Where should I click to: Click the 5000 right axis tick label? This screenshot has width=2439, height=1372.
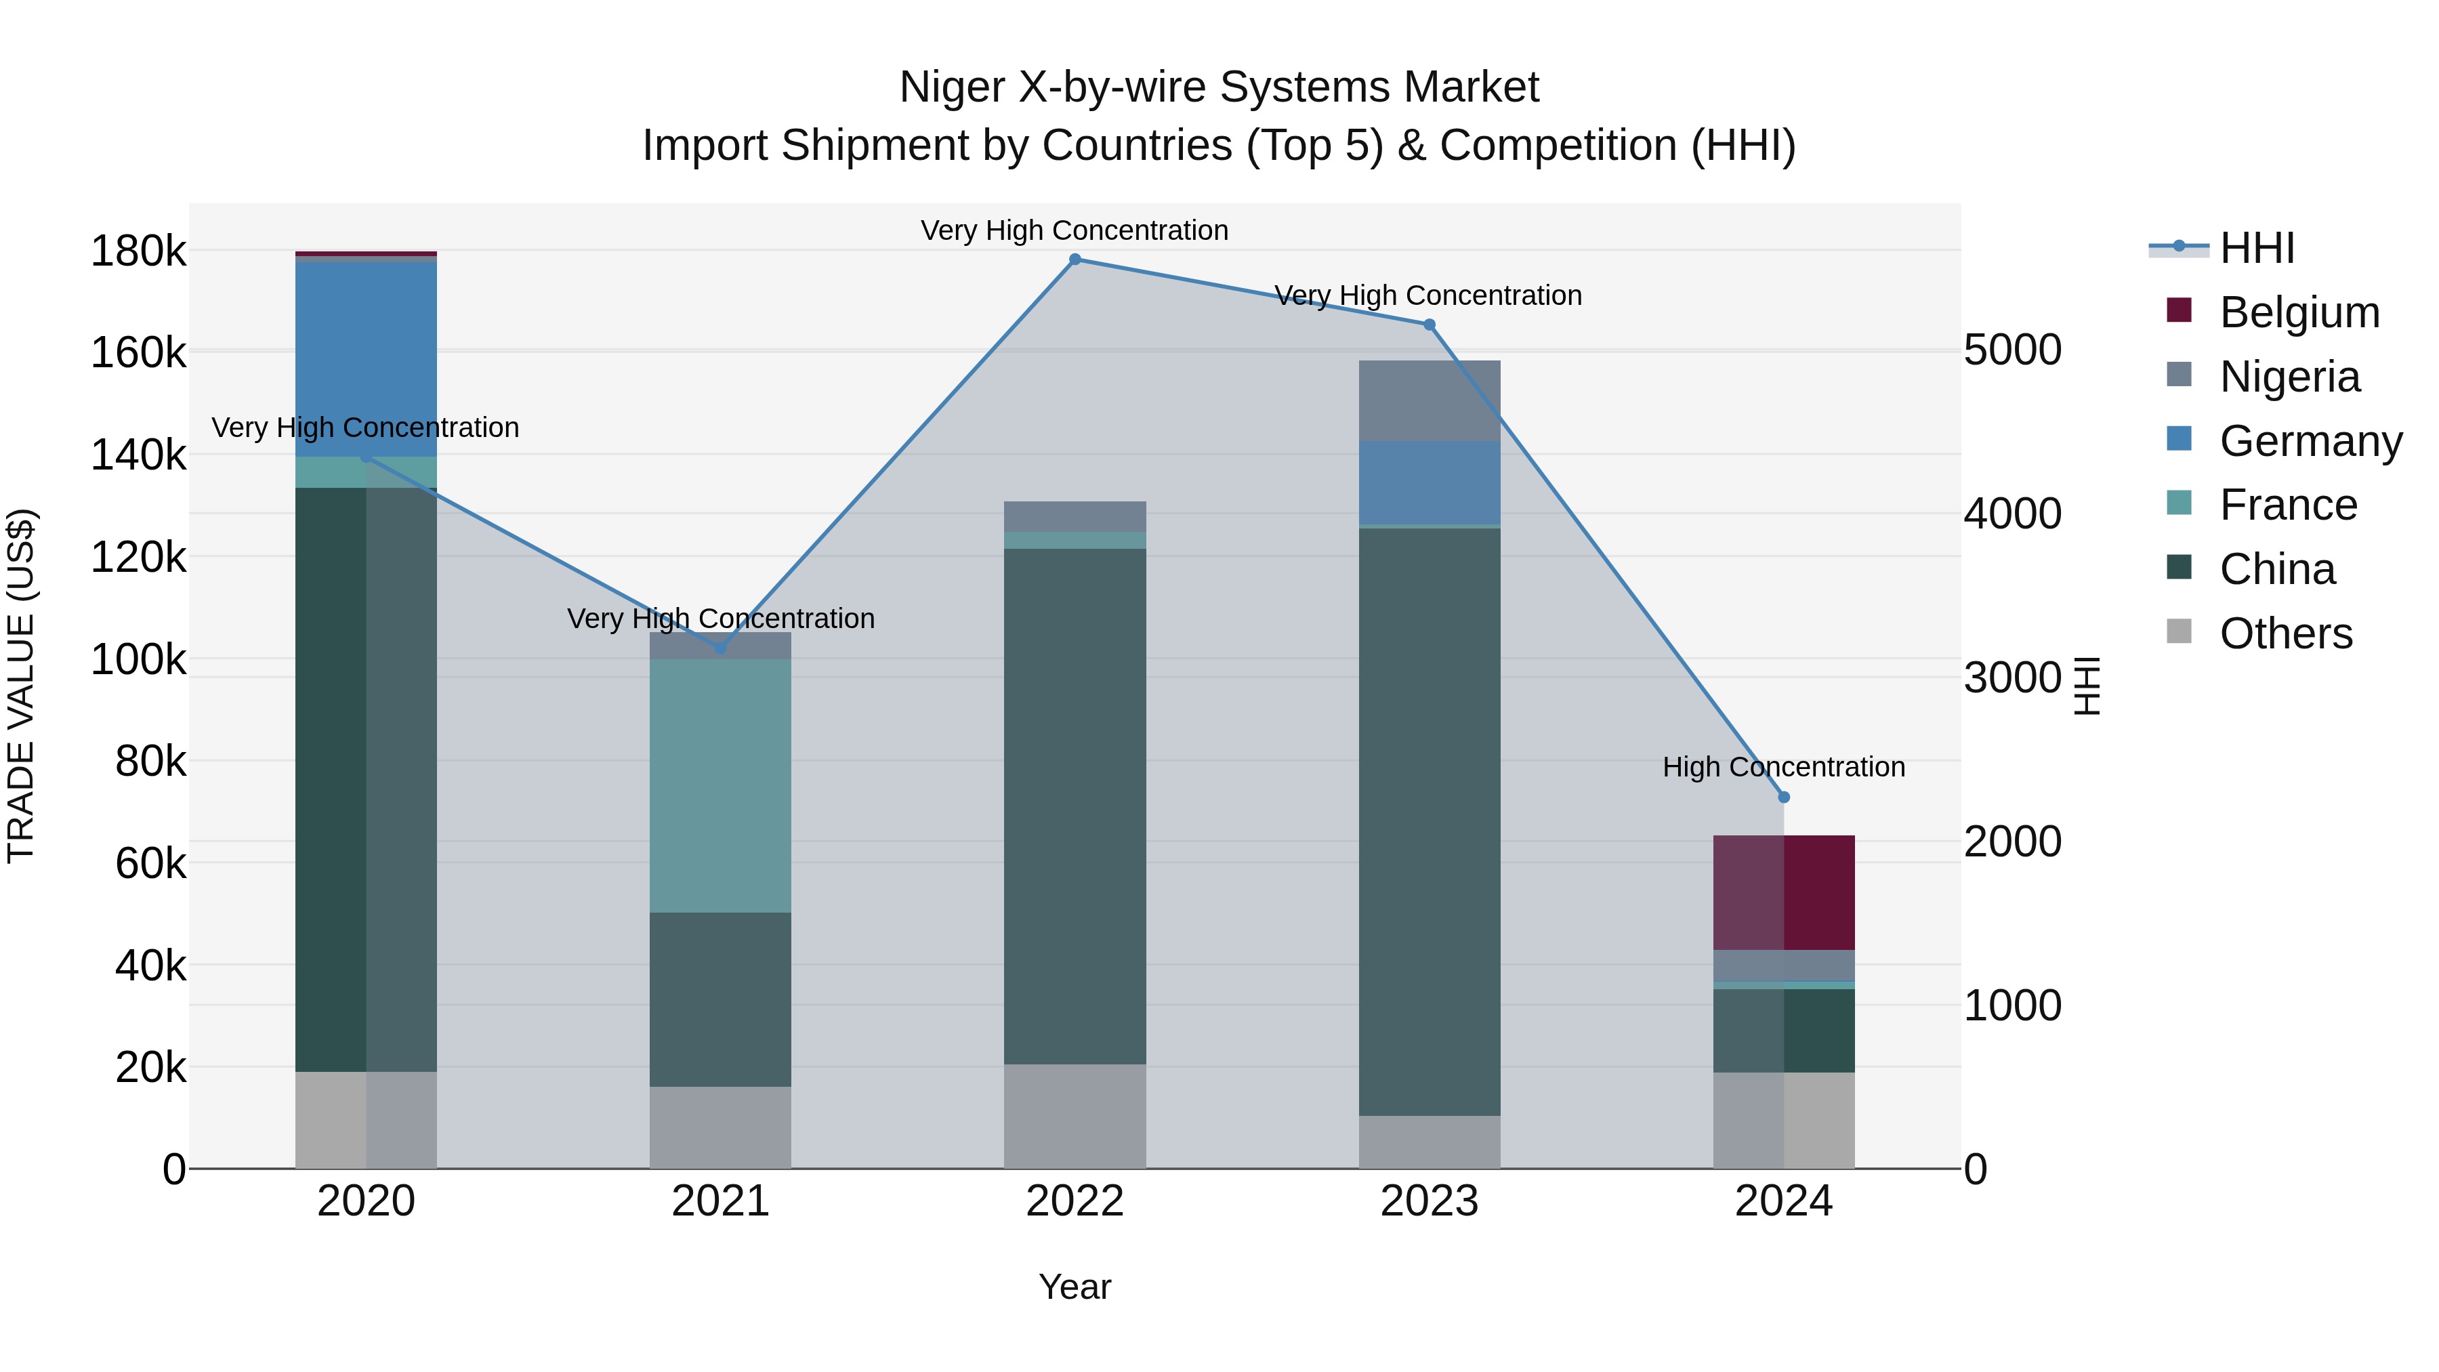[2013, 350]
